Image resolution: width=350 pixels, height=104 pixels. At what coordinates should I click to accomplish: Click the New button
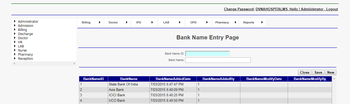pyautogui.click(x=331, y=73)
